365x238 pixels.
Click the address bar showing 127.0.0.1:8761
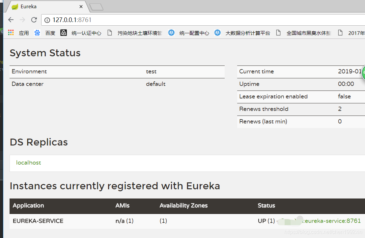pos(203,20)
